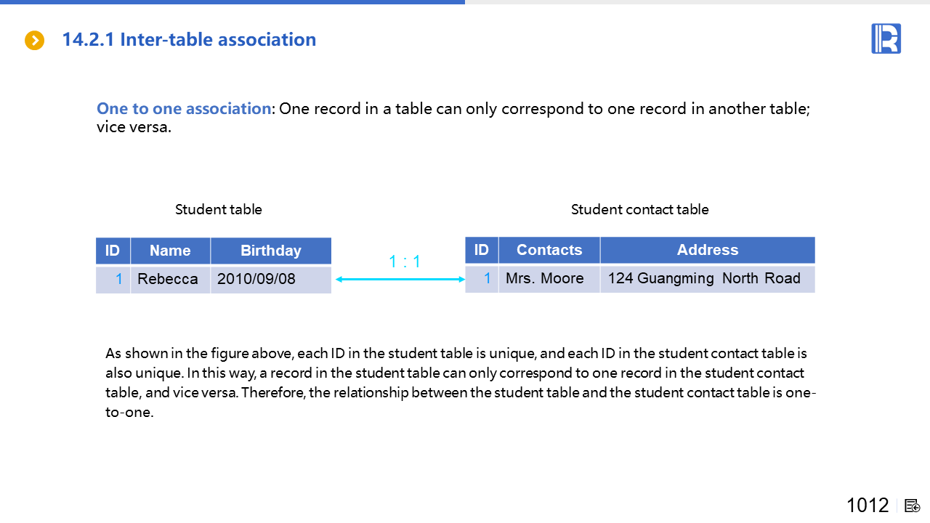Click the slide progress bar at top

pyautogui.click(x=232, y=2)
